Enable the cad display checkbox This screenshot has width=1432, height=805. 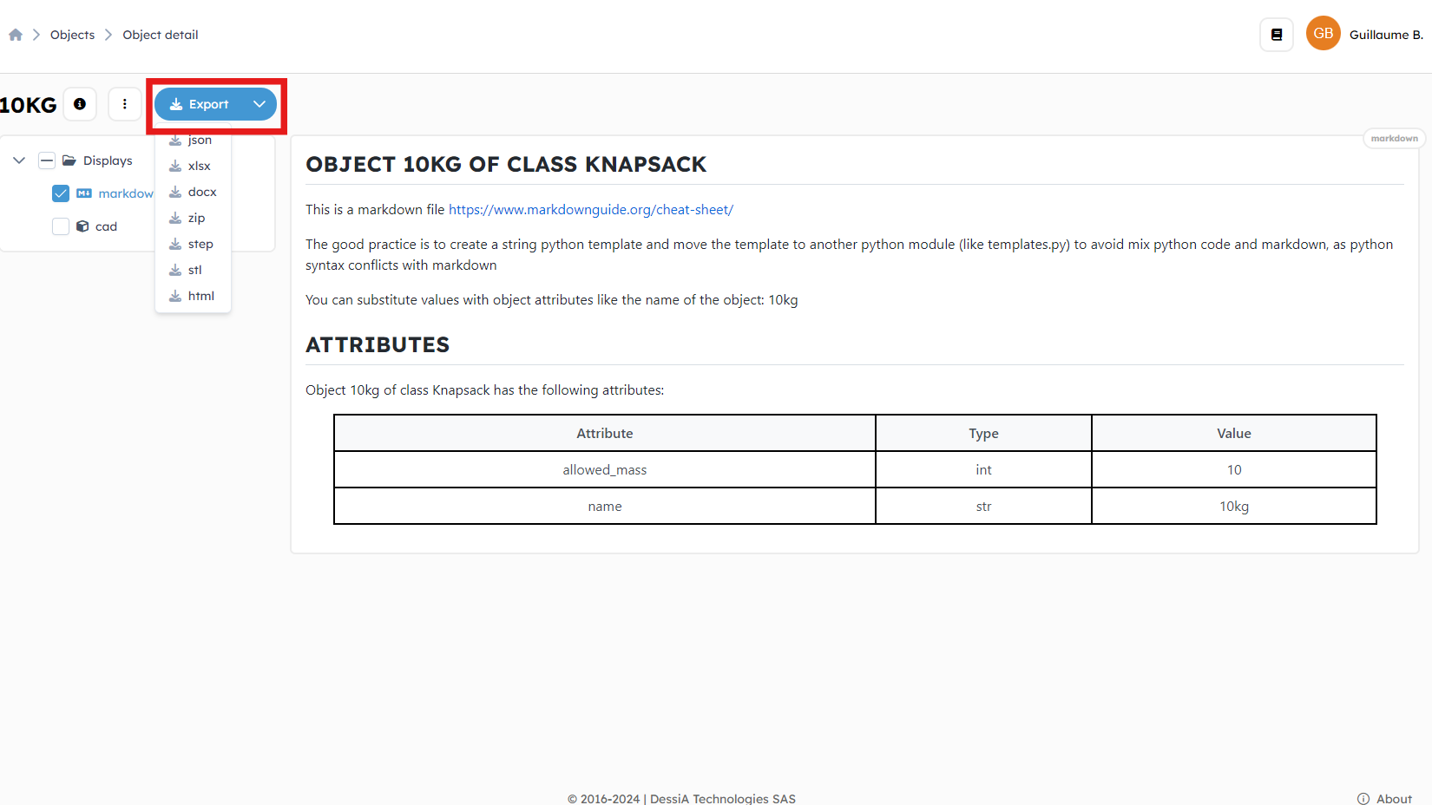(x=61, y=226)
